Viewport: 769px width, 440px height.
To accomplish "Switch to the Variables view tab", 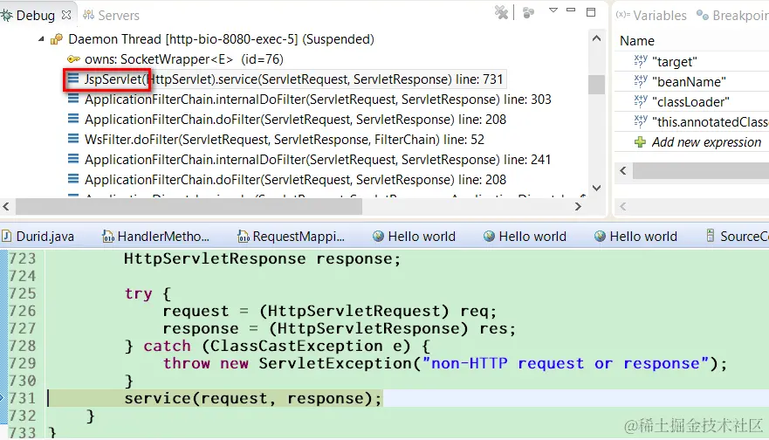I will (651, 15).
